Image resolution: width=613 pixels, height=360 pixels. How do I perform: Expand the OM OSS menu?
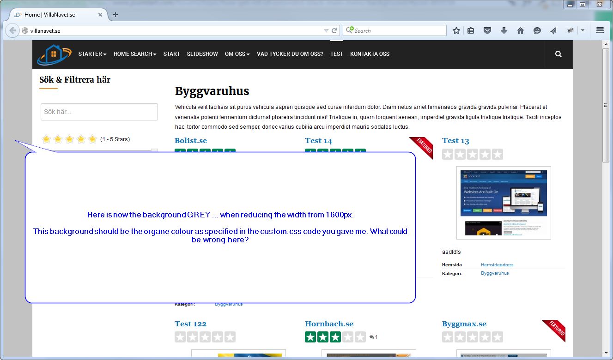(x=237, y=54)
